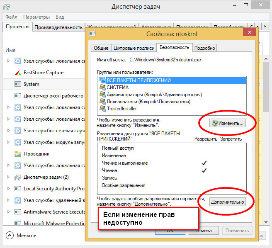Expand the Узел службы: модуль запуска row
The height and width of the screenshot is (248, 272).
click(8, 142)
